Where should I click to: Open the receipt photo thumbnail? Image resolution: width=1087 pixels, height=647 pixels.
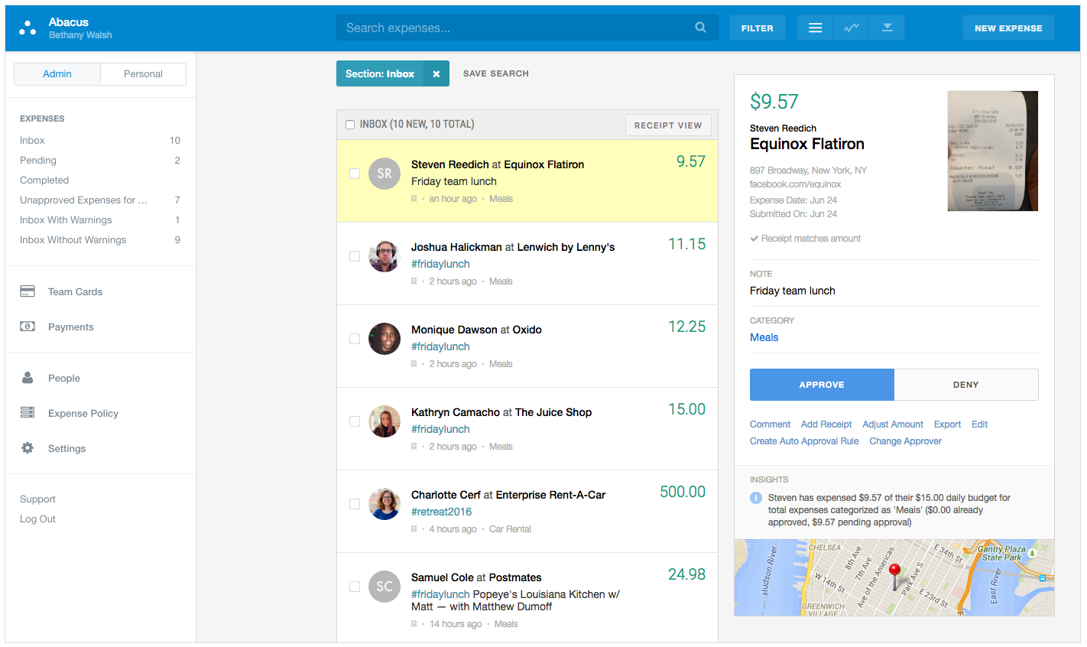(993, 151)
